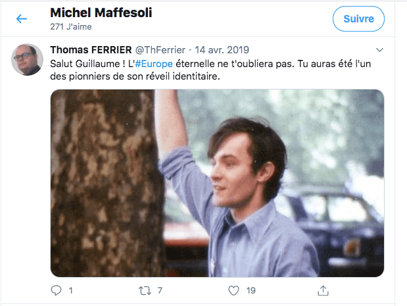This screenshot has height=306, width=407.
Task: Click the retweet count 7
Action: [160, 290]
